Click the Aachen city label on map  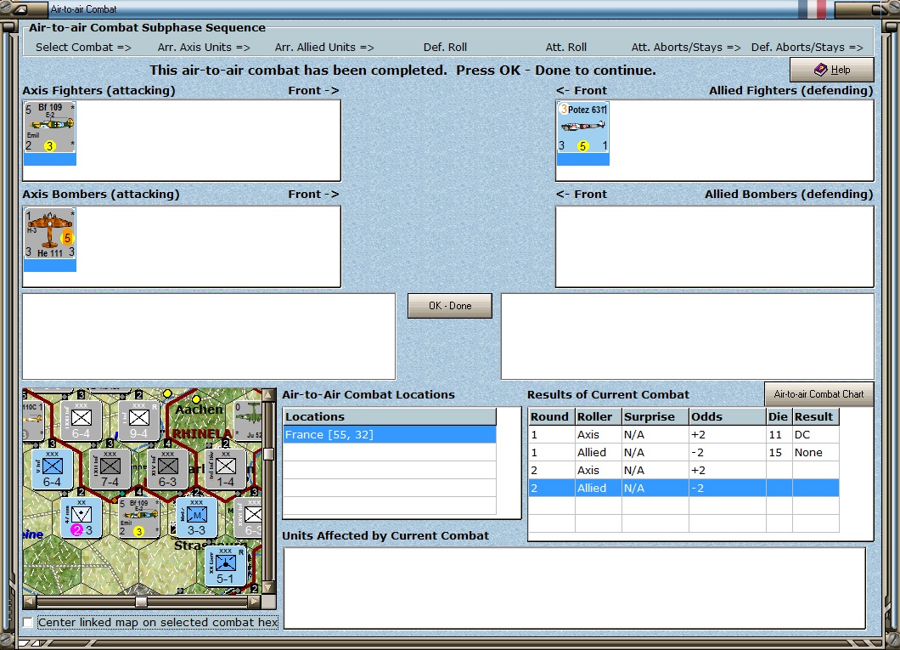(199, 410)
